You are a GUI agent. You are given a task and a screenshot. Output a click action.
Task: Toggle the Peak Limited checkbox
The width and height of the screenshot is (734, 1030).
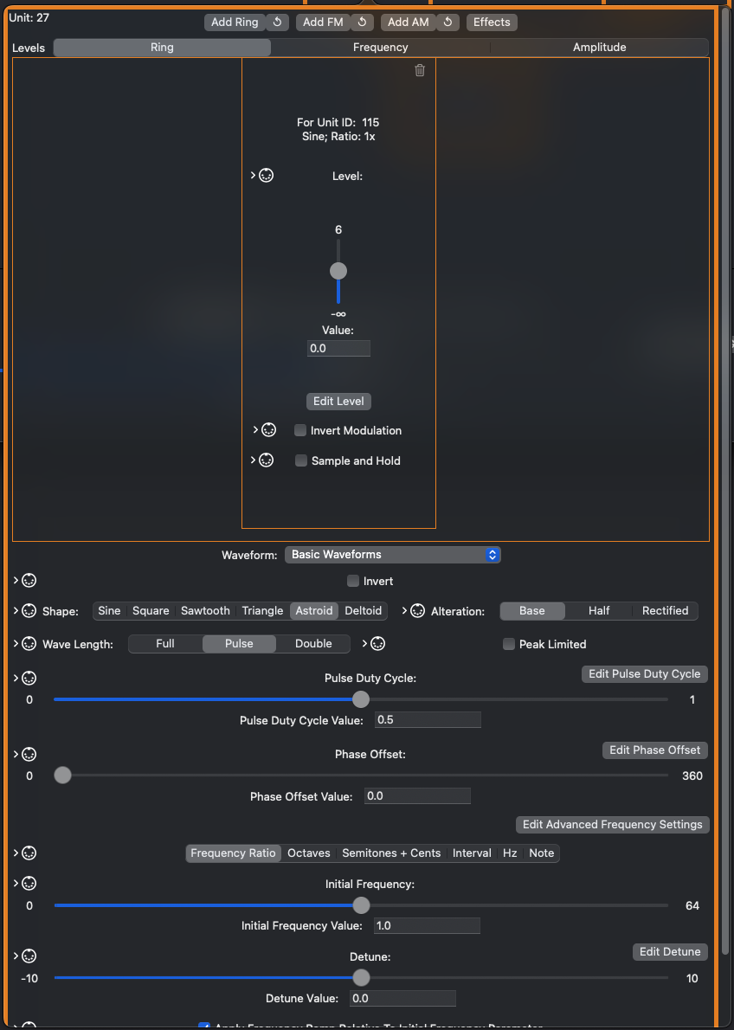click(509, 644)
